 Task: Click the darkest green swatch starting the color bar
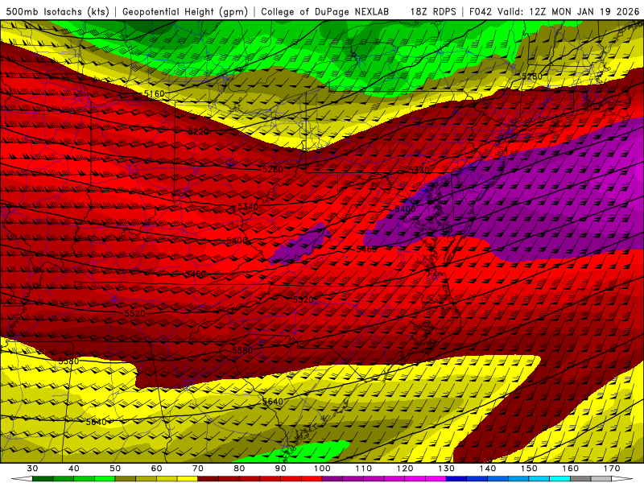(43, 479)
